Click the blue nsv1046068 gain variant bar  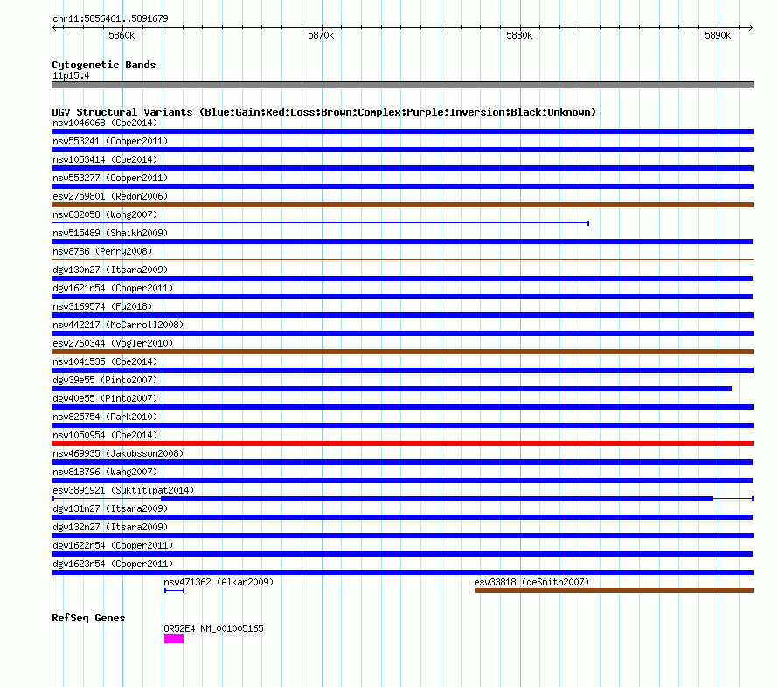[x=402, y=131]
